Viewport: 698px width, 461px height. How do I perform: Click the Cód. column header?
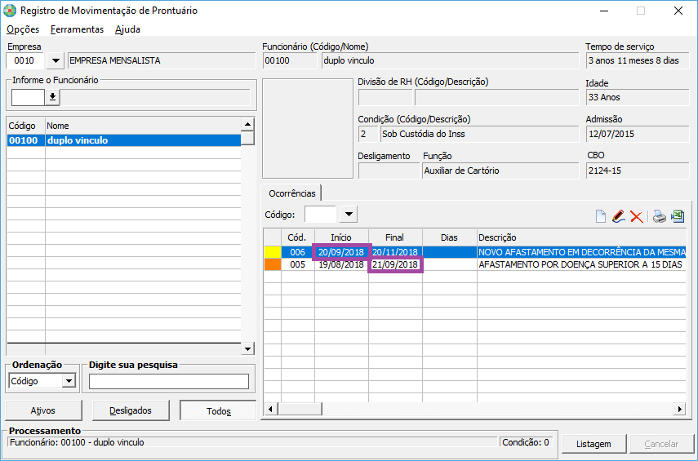297,237
